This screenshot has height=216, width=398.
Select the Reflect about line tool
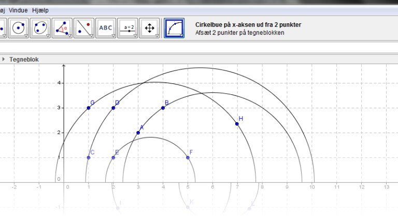(x=83, y=28)
